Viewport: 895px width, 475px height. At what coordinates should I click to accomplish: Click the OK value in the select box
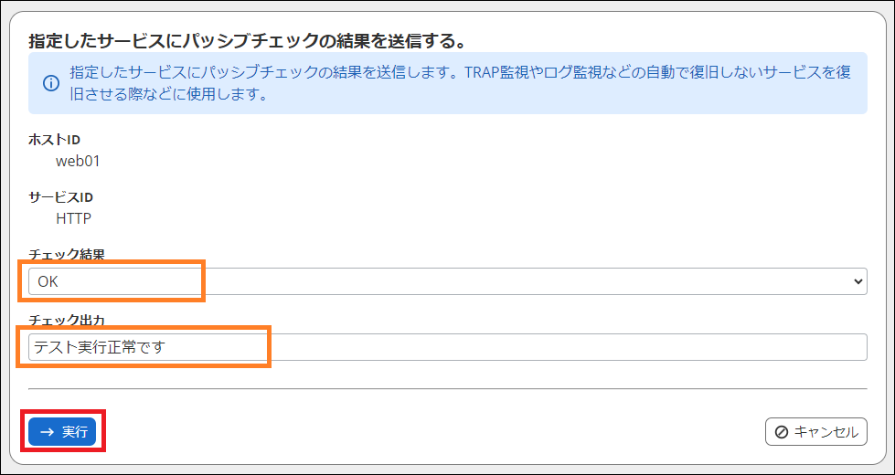48,282
